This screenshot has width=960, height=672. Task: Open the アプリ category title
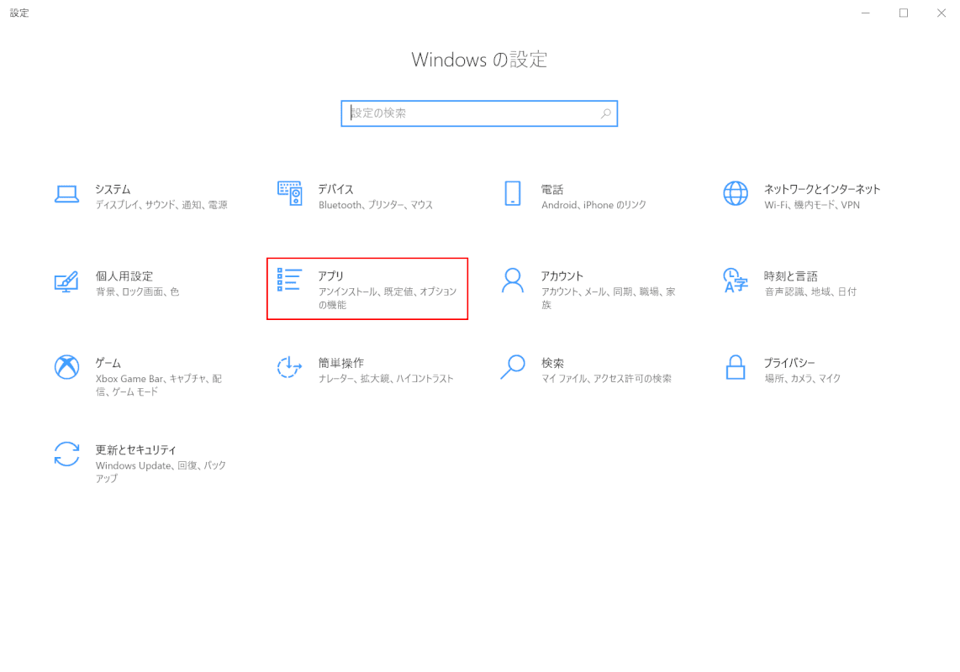330,276
